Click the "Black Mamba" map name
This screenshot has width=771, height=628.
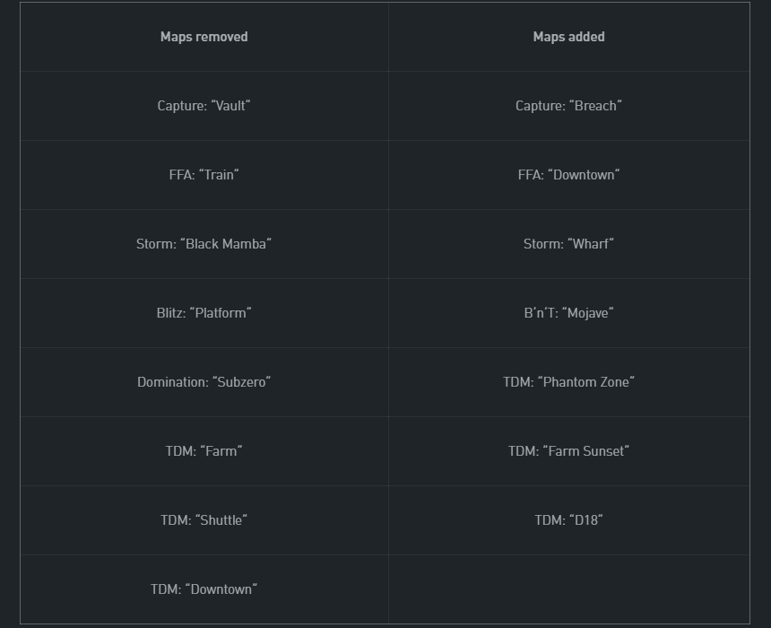click(226, 244)
